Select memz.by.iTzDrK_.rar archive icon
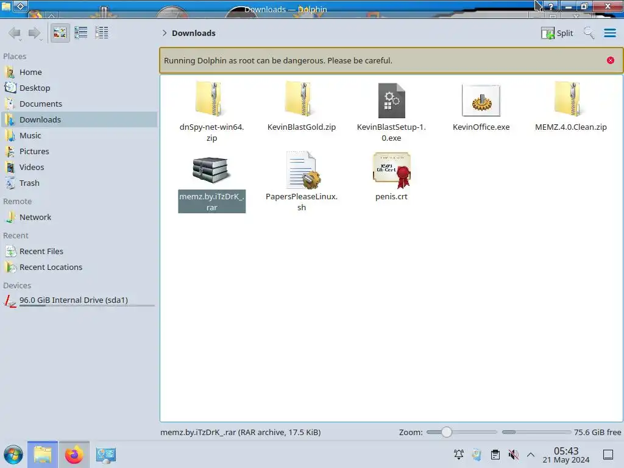Viewport: 624px width, 468px height. tap(210, 170)
